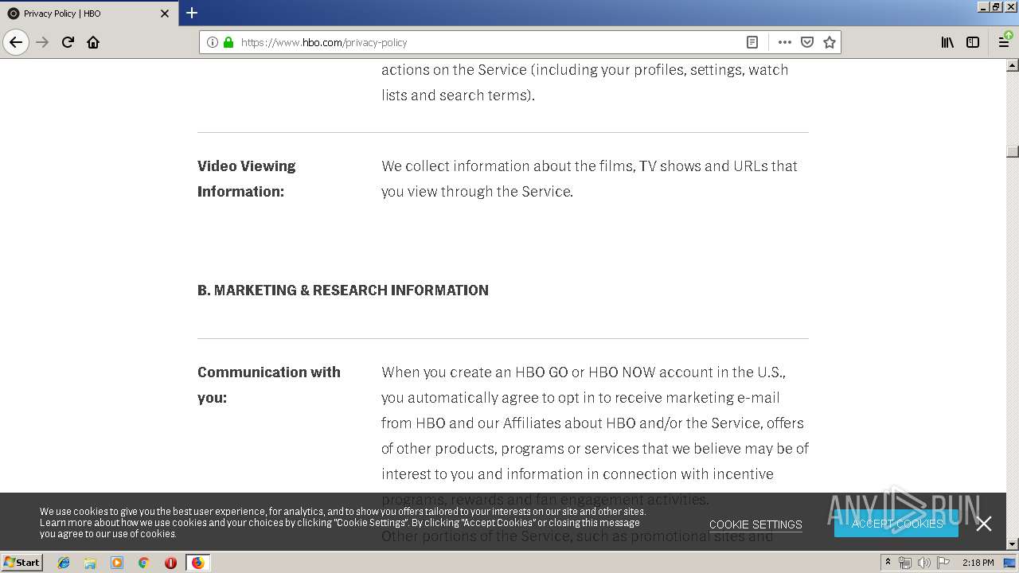
Task: Open Windows Media Player in taskbar
Action: 117,563
